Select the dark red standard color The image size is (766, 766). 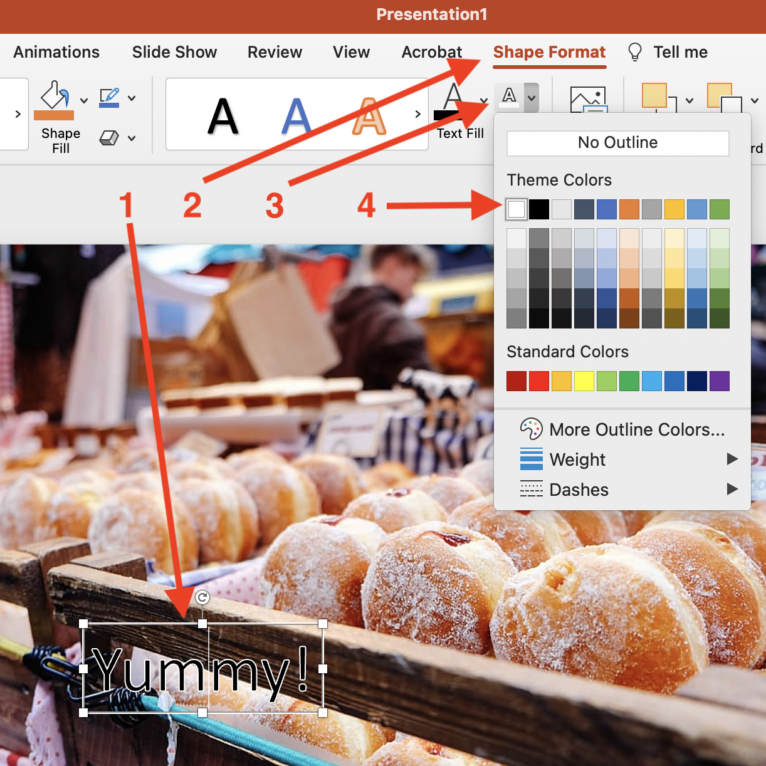[x=517, y=381]
